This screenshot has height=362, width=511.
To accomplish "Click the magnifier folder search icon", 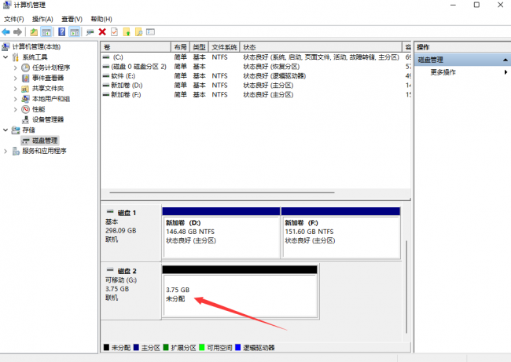I will coord(139,32).
